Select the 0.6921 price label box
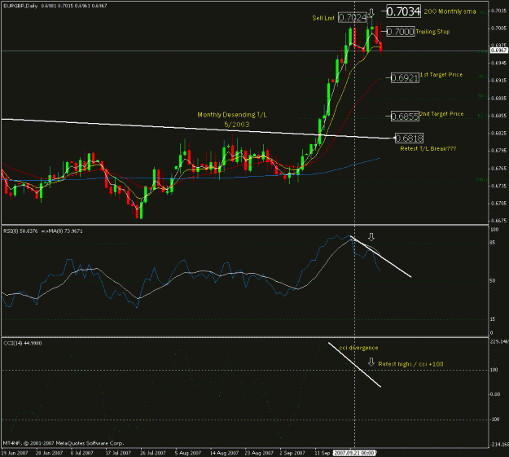The width and height of the screenshot is (509, 457). pyautogui.click(x=405, y=77)
